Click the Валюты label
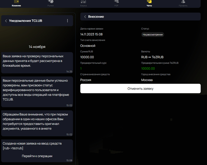 click(x=145, y=52)
